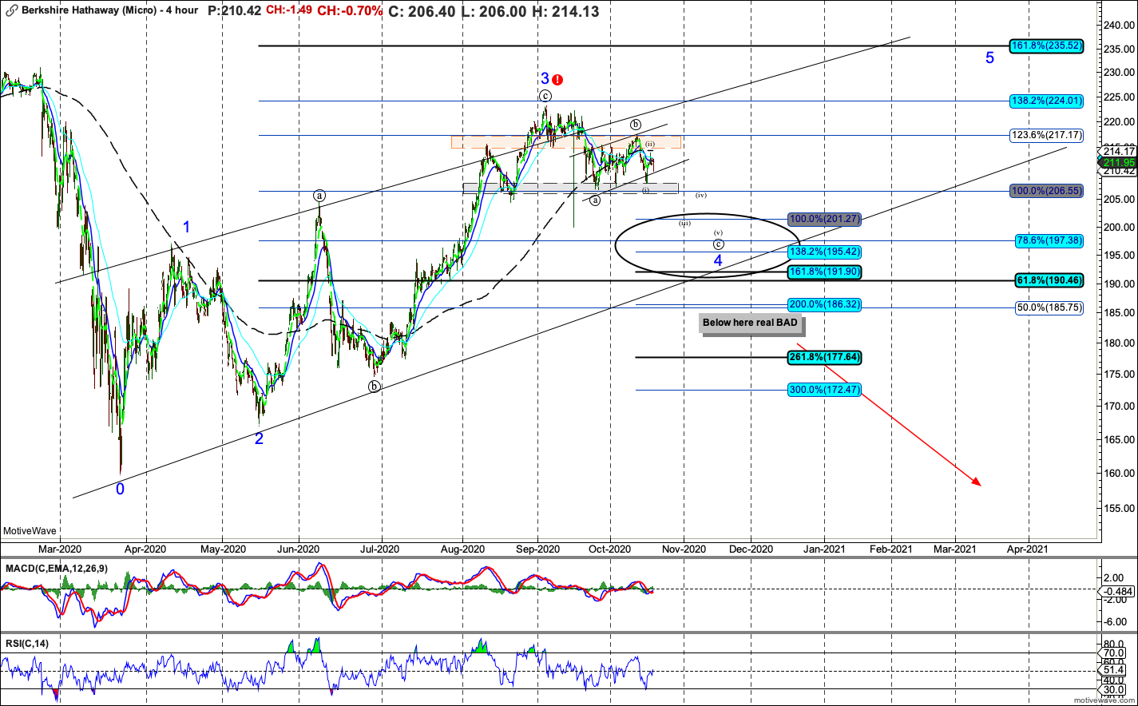Click the -0.484 MACD value tag

tap(1118, 591)
